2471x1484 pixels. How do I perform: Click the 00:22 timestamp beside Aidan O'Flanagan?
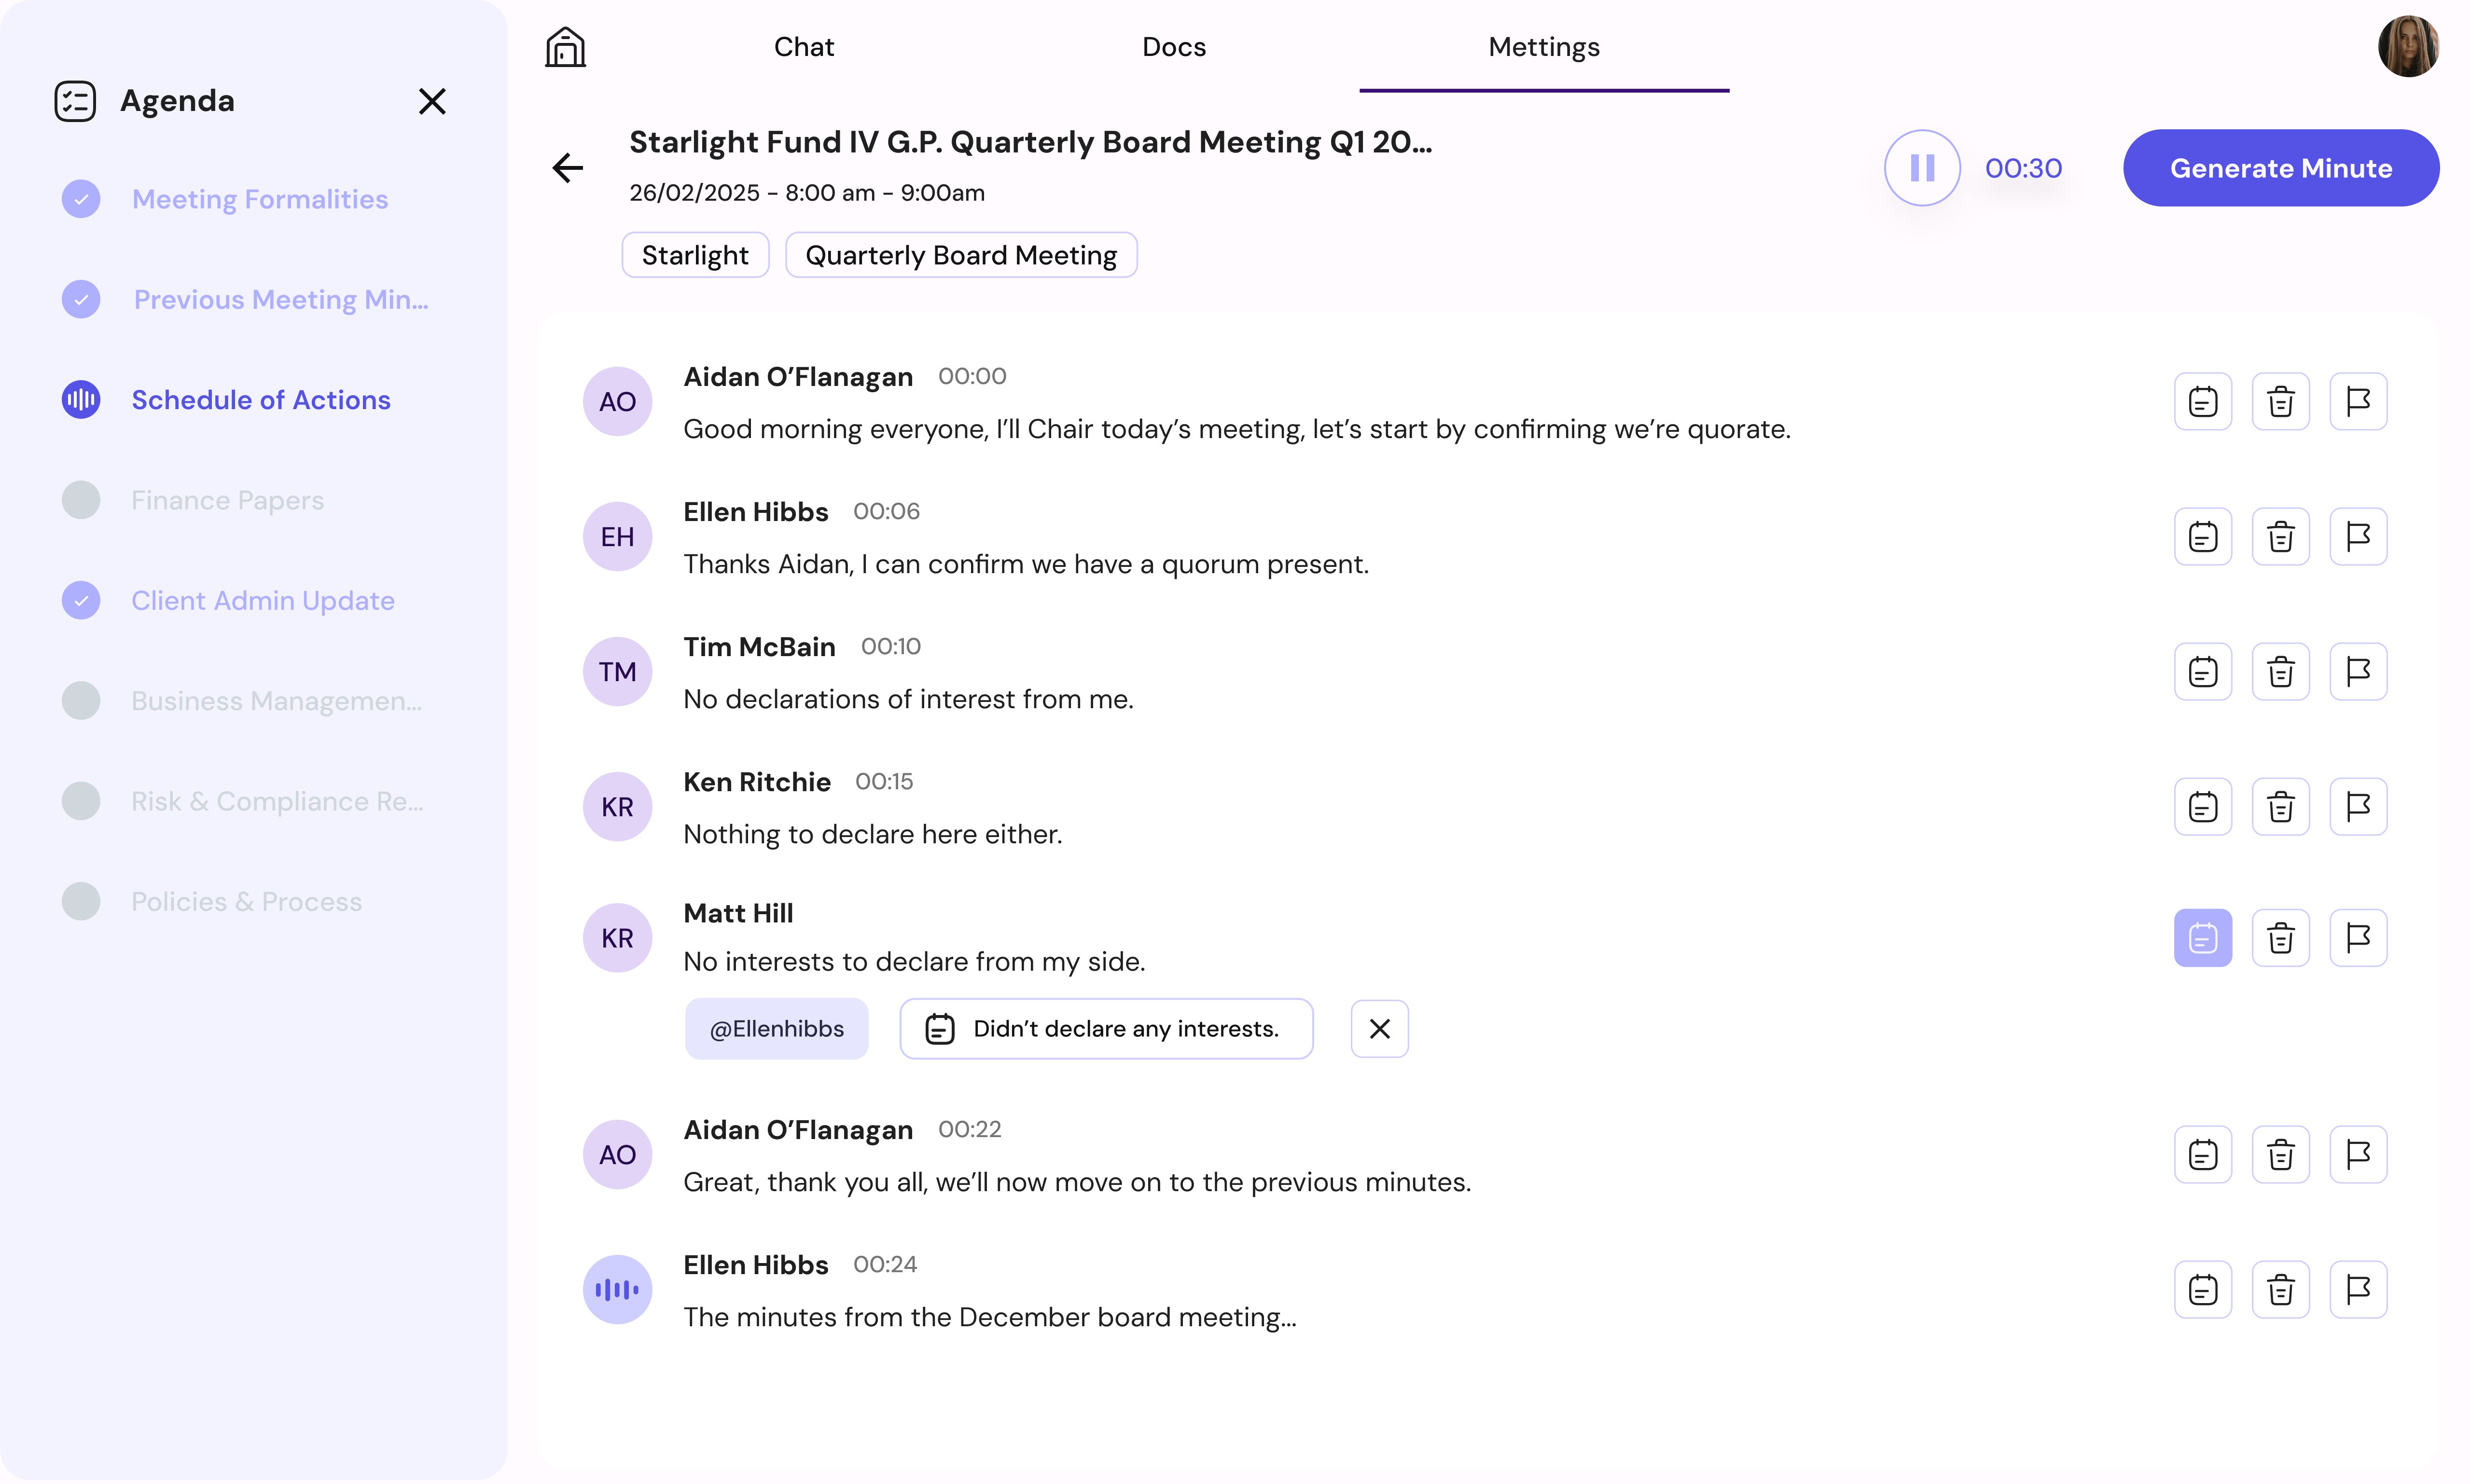coord(970,1130)
